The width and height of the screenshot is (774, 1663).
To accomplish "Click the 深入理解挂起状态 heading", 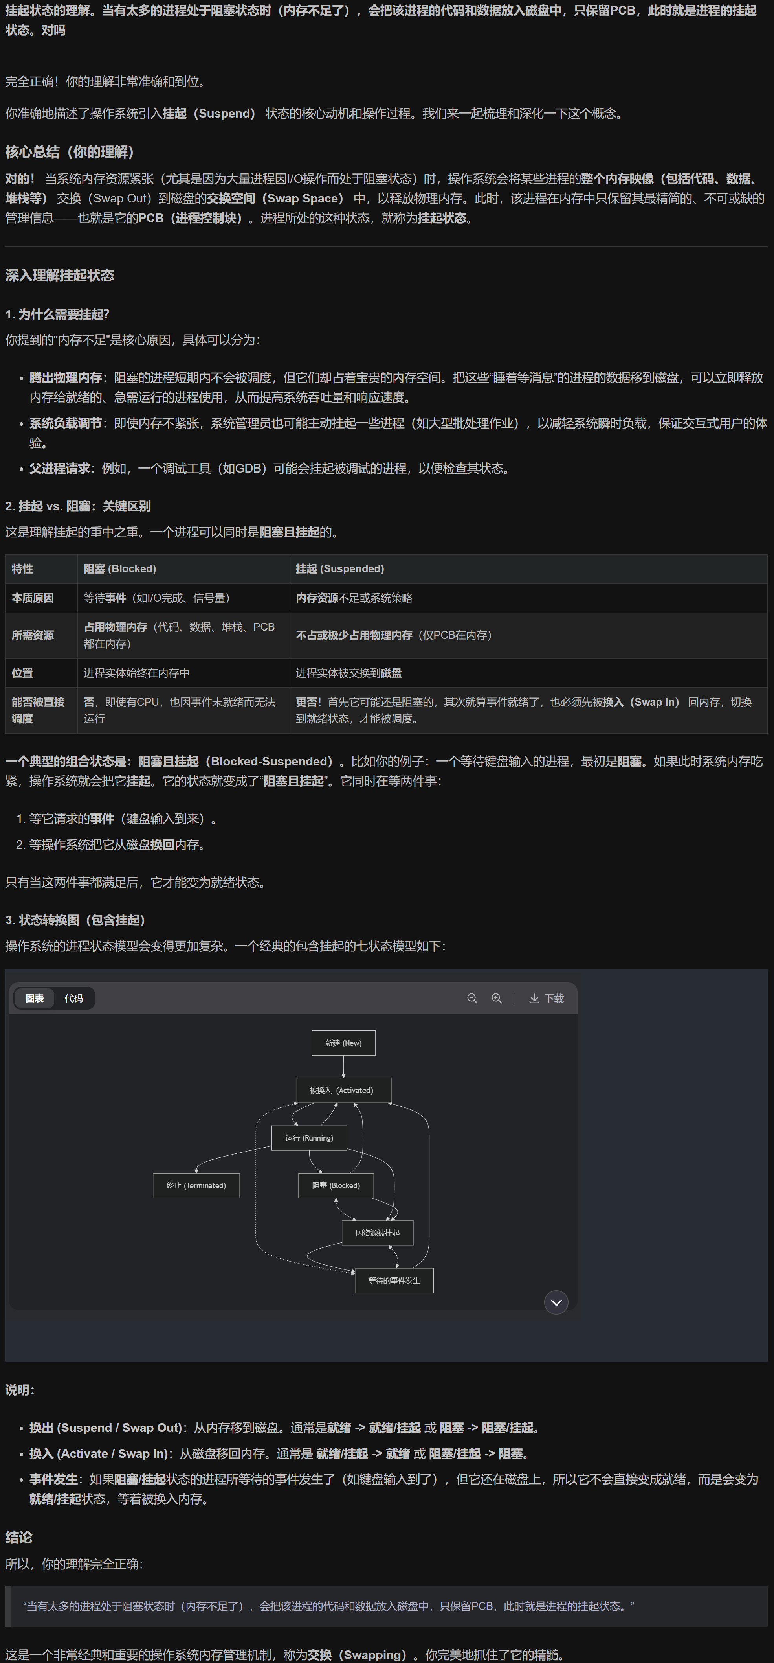I will point(59,276).
